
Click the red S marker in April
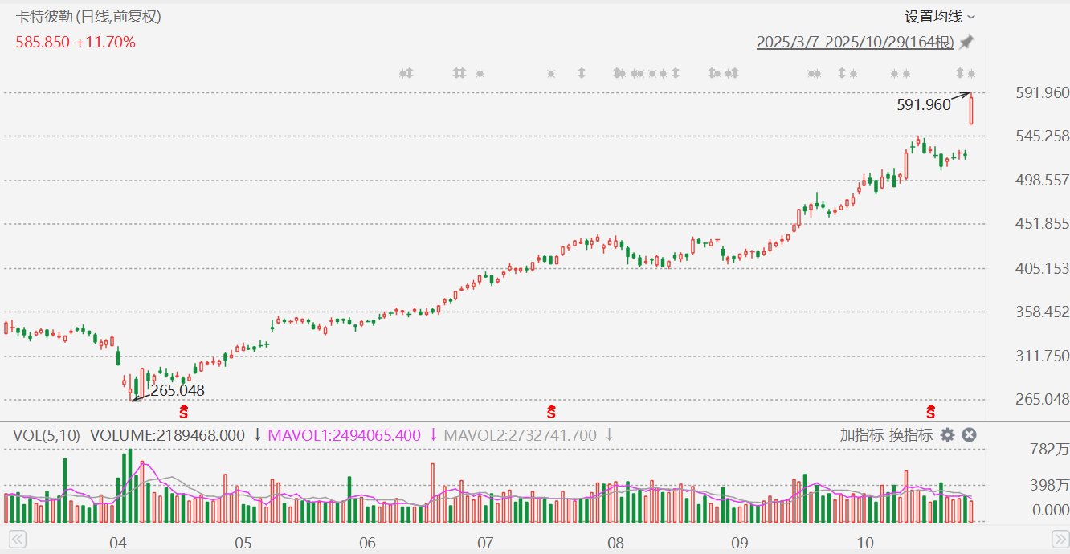(x=183, y=412)
